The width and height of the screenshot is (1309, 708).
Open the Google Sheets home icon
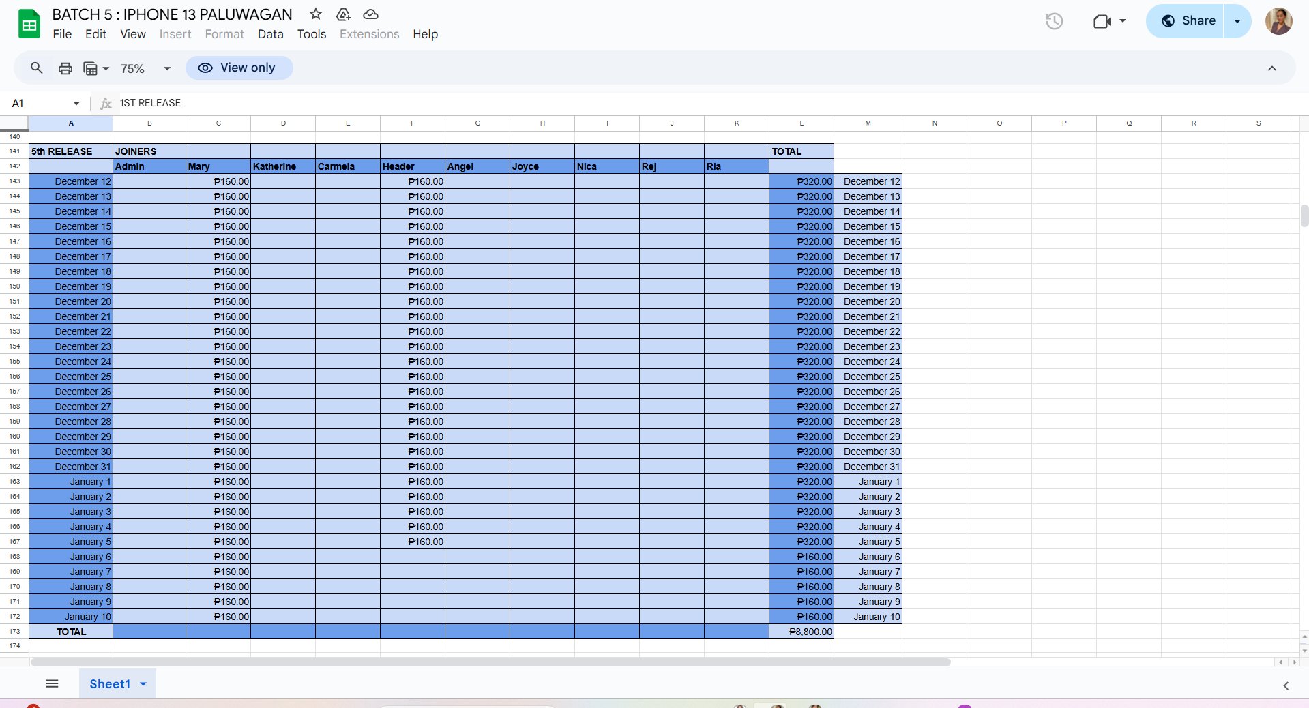coord(29,24)
